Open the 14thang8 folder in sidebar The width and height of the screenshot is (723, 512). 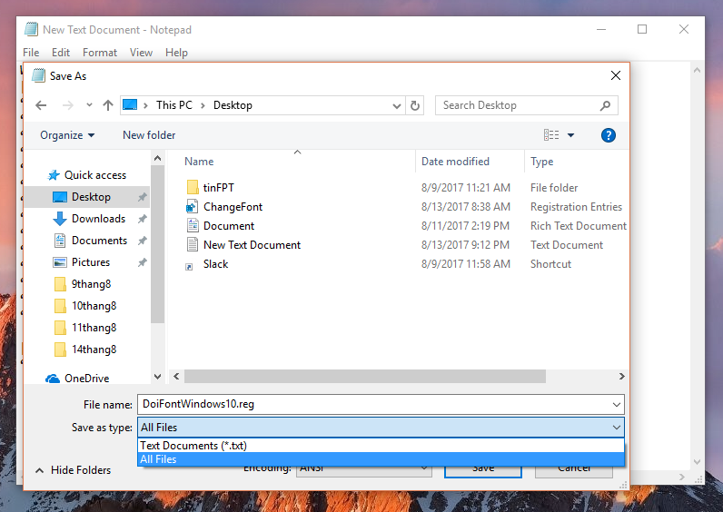[x=94, y=350]
